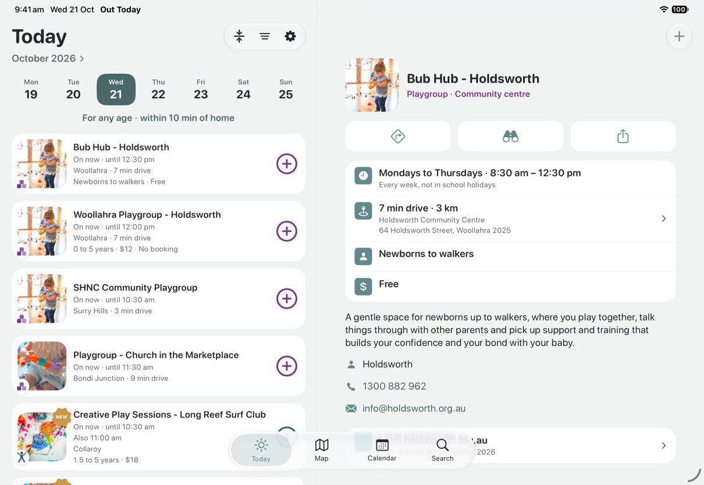704x485 pixels.
Task: Call 1300 882 962
Action: pyautogui.click(x=394, y=386)
